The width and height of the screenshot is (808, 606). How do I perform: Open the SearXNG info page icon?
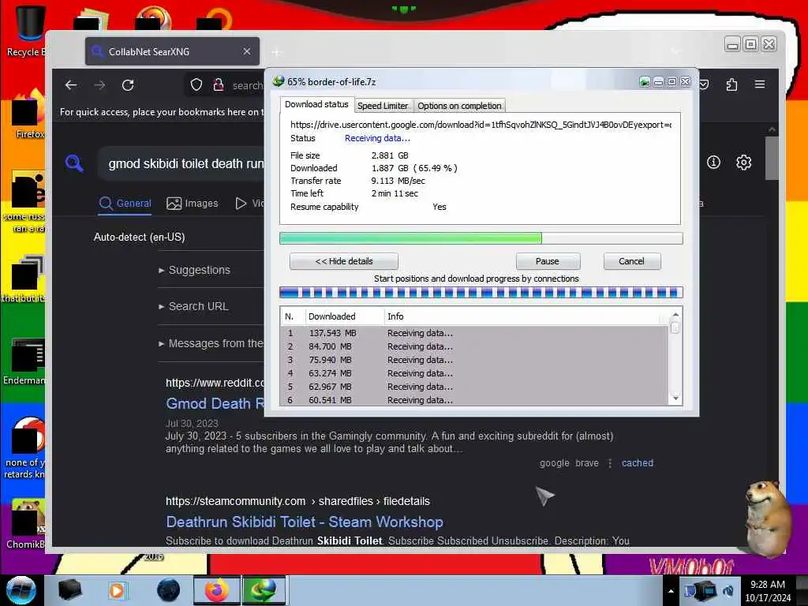tap(713, 163)
